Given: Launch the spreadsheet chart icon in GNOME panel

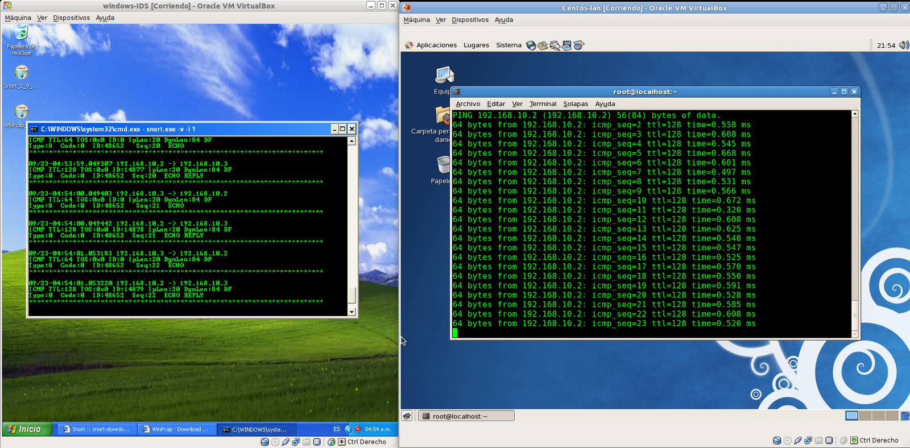Looking at the screenshot, I should click(x=579, y=45).
